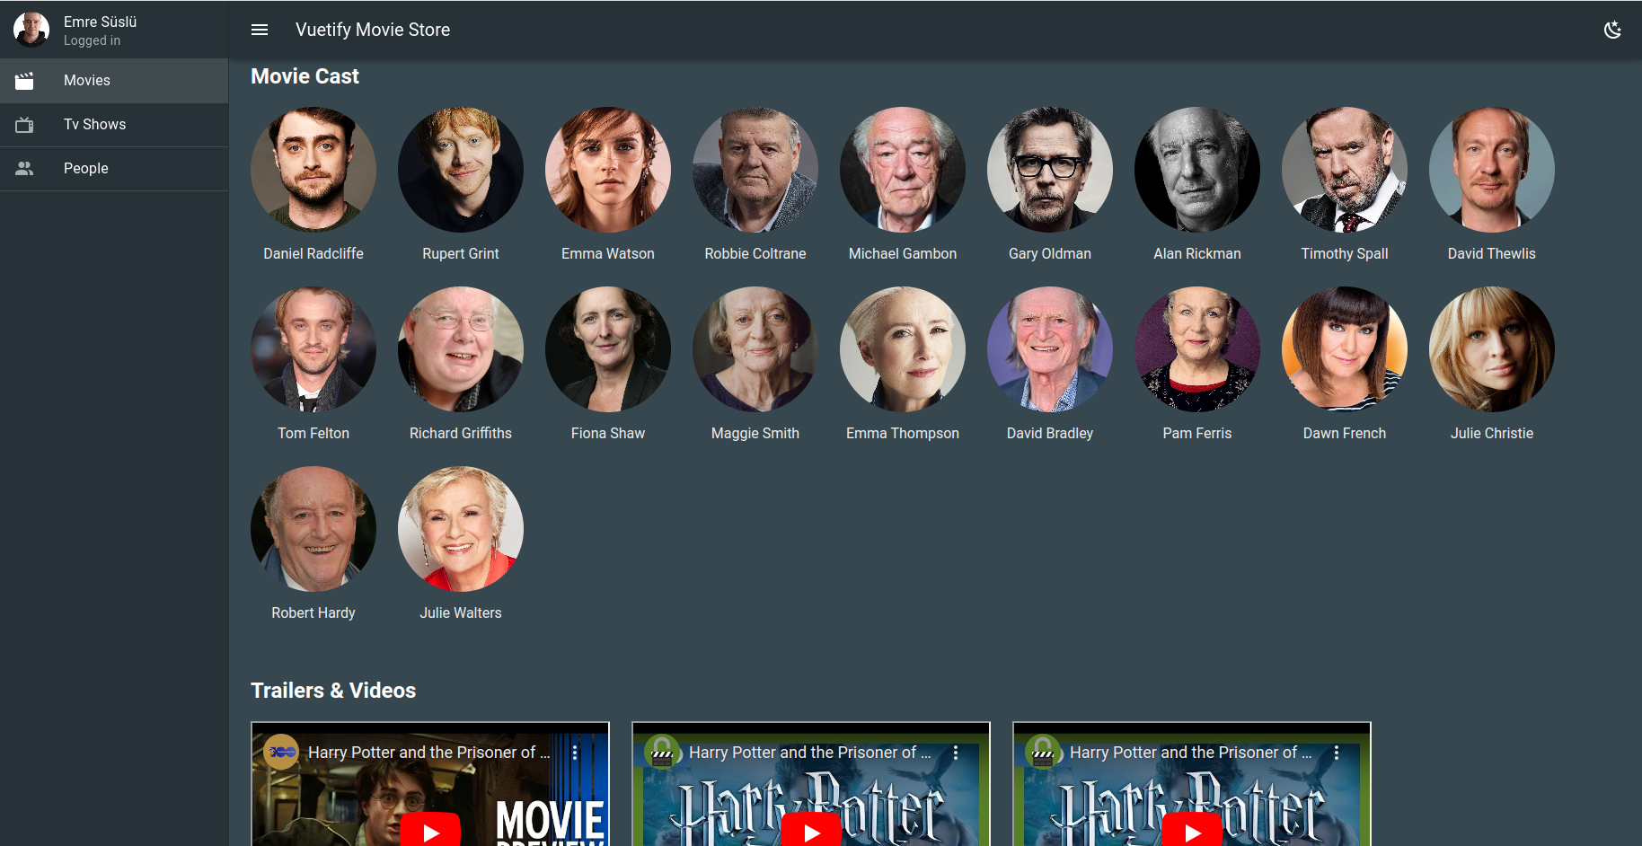Viewport: 1642px width, 846px height.
Task: Click the Vuetify Movie Store title
Action: point(372,30)
